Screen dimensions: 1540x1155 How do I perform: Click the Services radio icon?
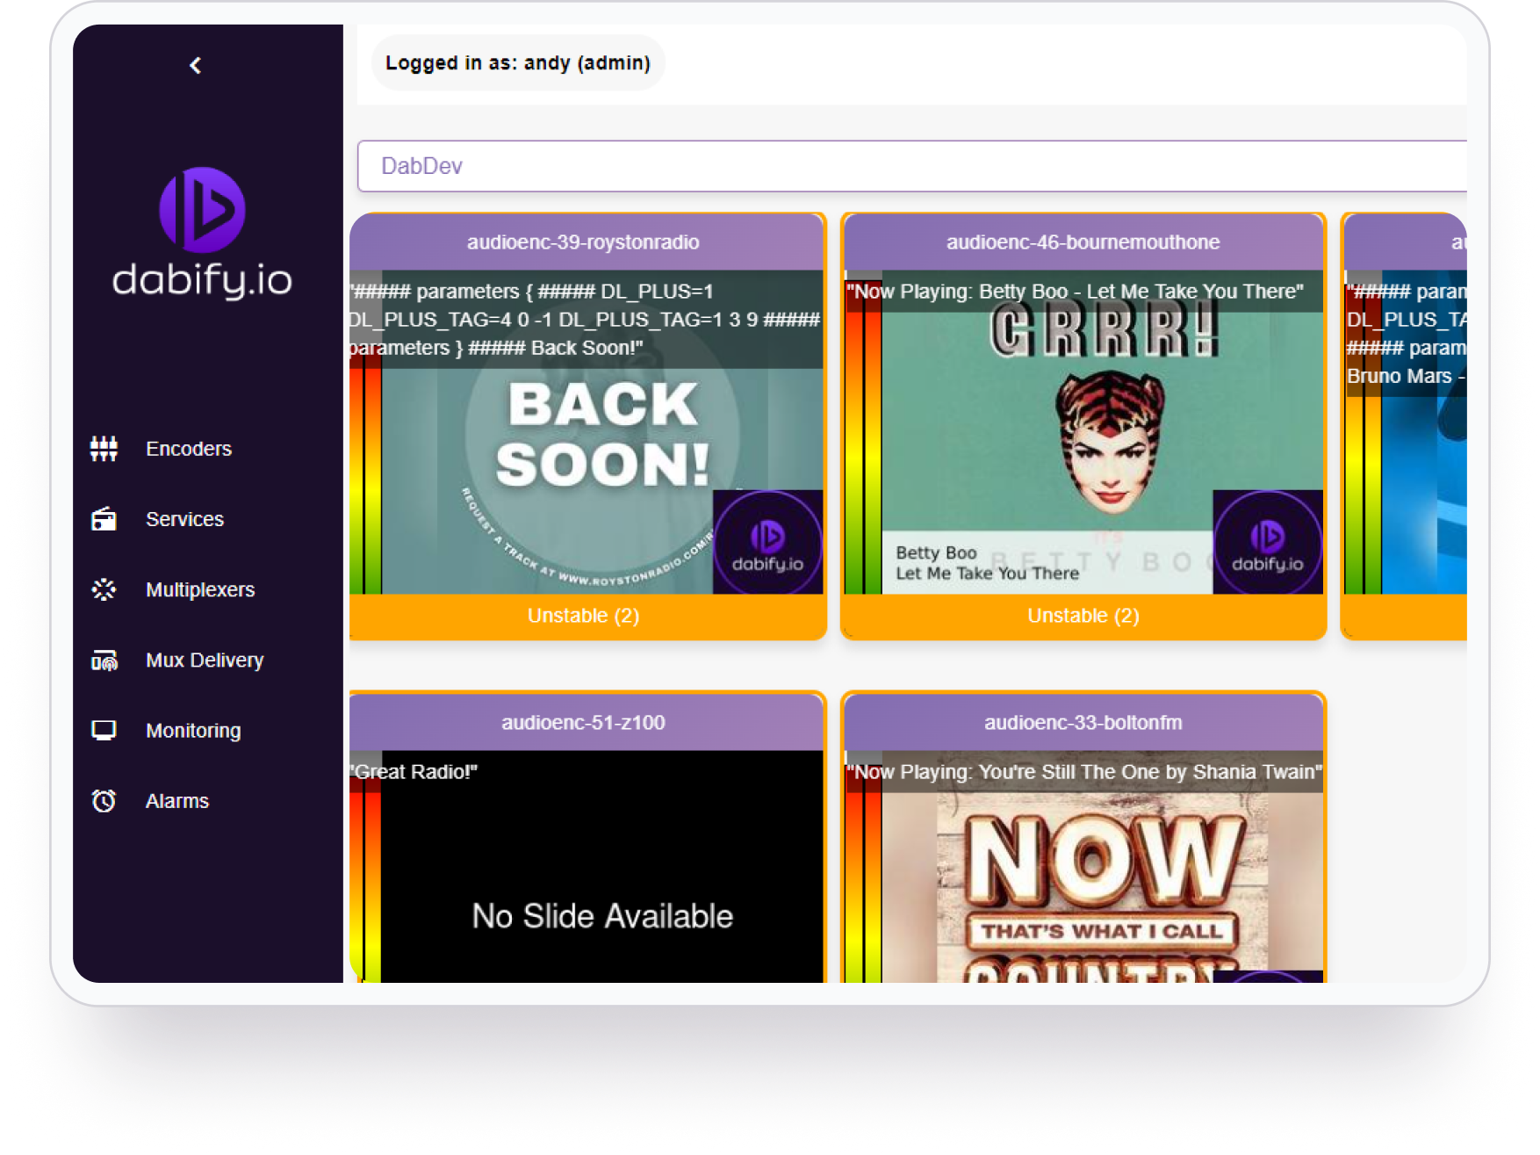[104, 519]
